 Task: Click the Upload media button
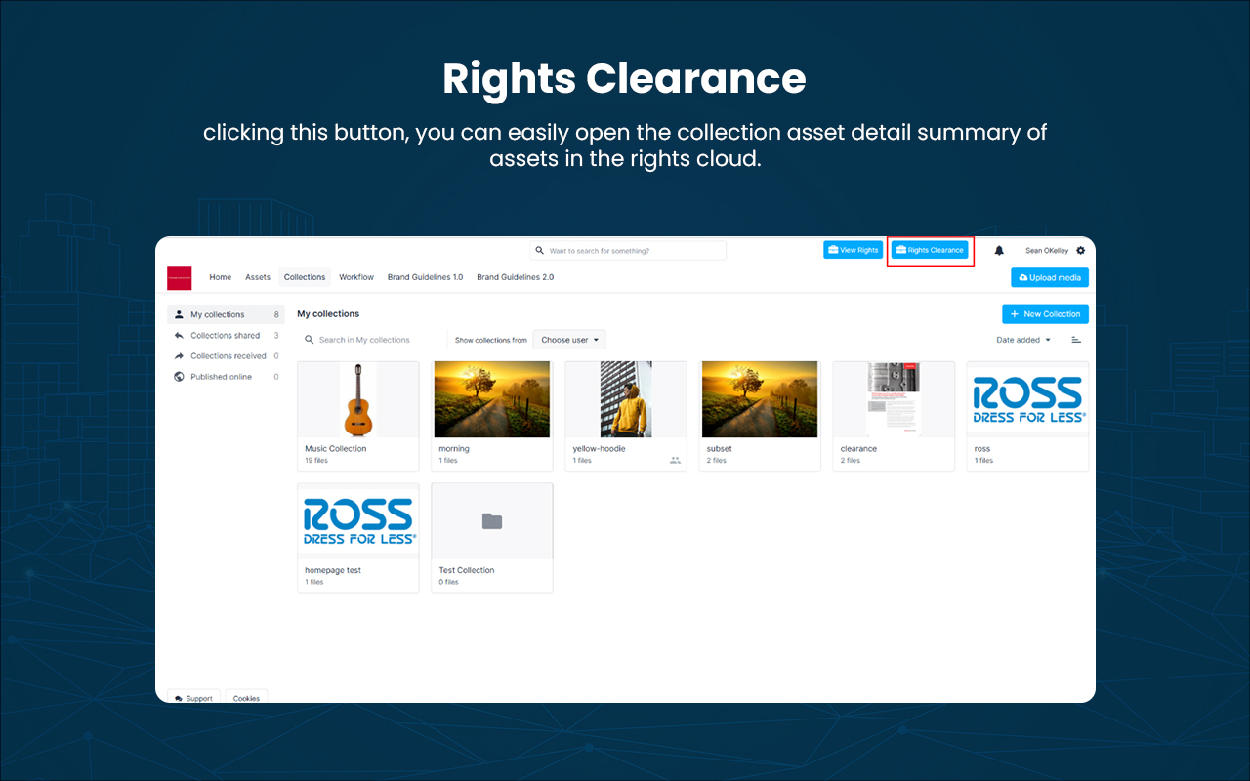1049,277
